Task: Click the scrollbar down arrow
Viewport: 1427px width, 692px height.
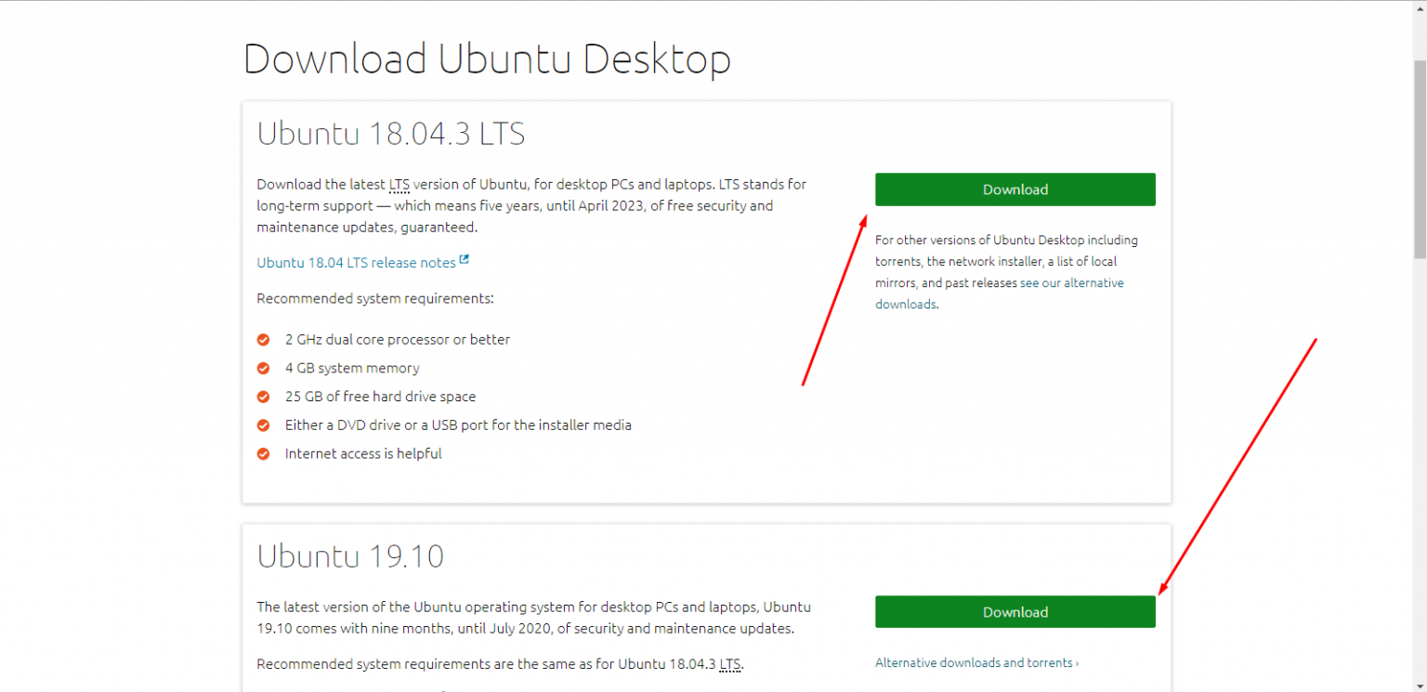Action: pos(1420,685)
